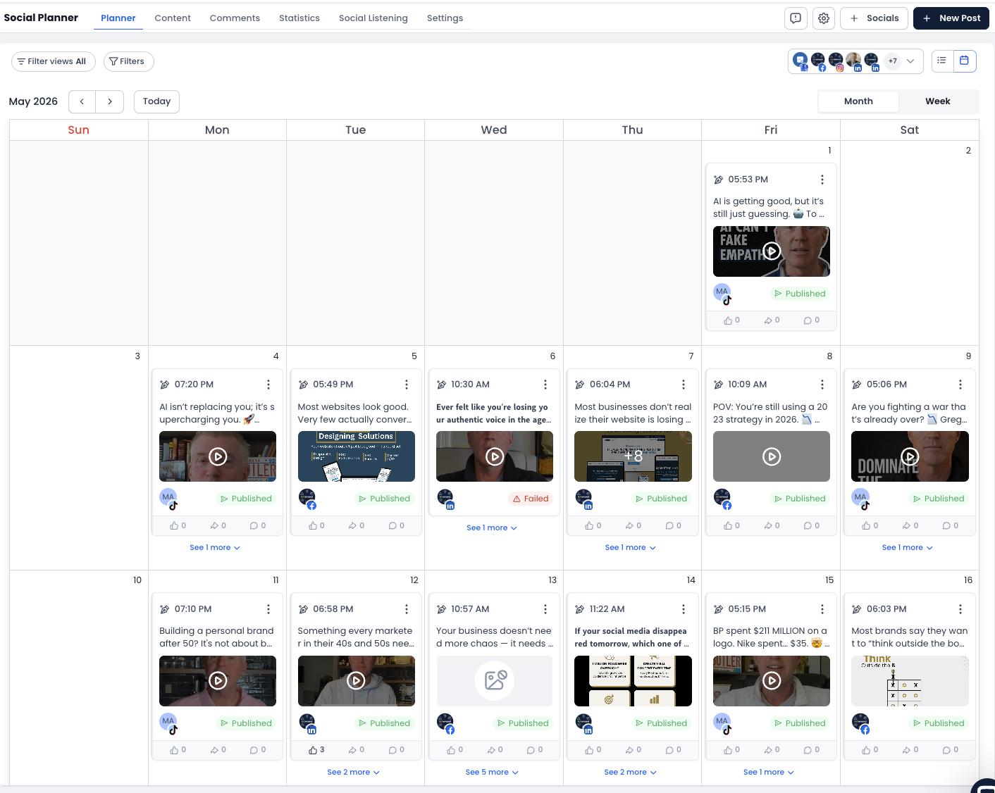
Task: Click Published badge on 06:03 PM post
Action: click(939, 723)
